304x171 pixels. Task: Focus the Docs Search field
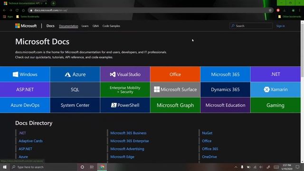tap(251, 26)
